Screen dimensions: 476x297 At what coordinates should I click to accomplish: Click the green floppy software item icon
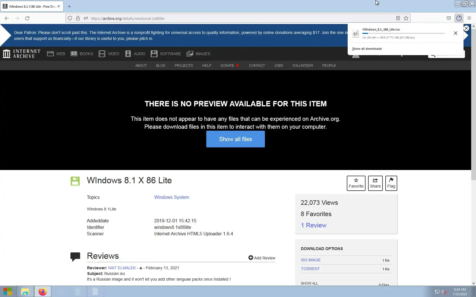(x=75, y=181)
